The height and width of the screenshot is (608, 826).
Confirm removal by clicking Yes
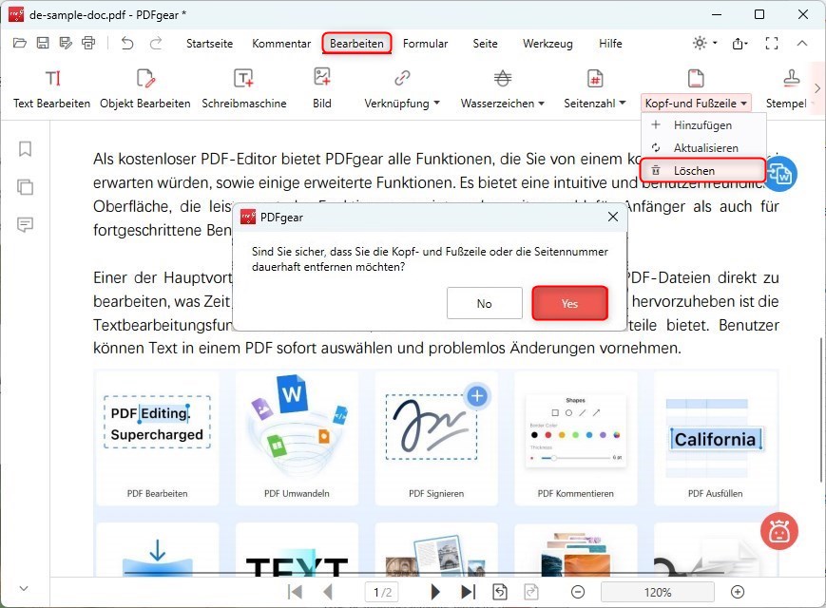[x=569, y=303]
